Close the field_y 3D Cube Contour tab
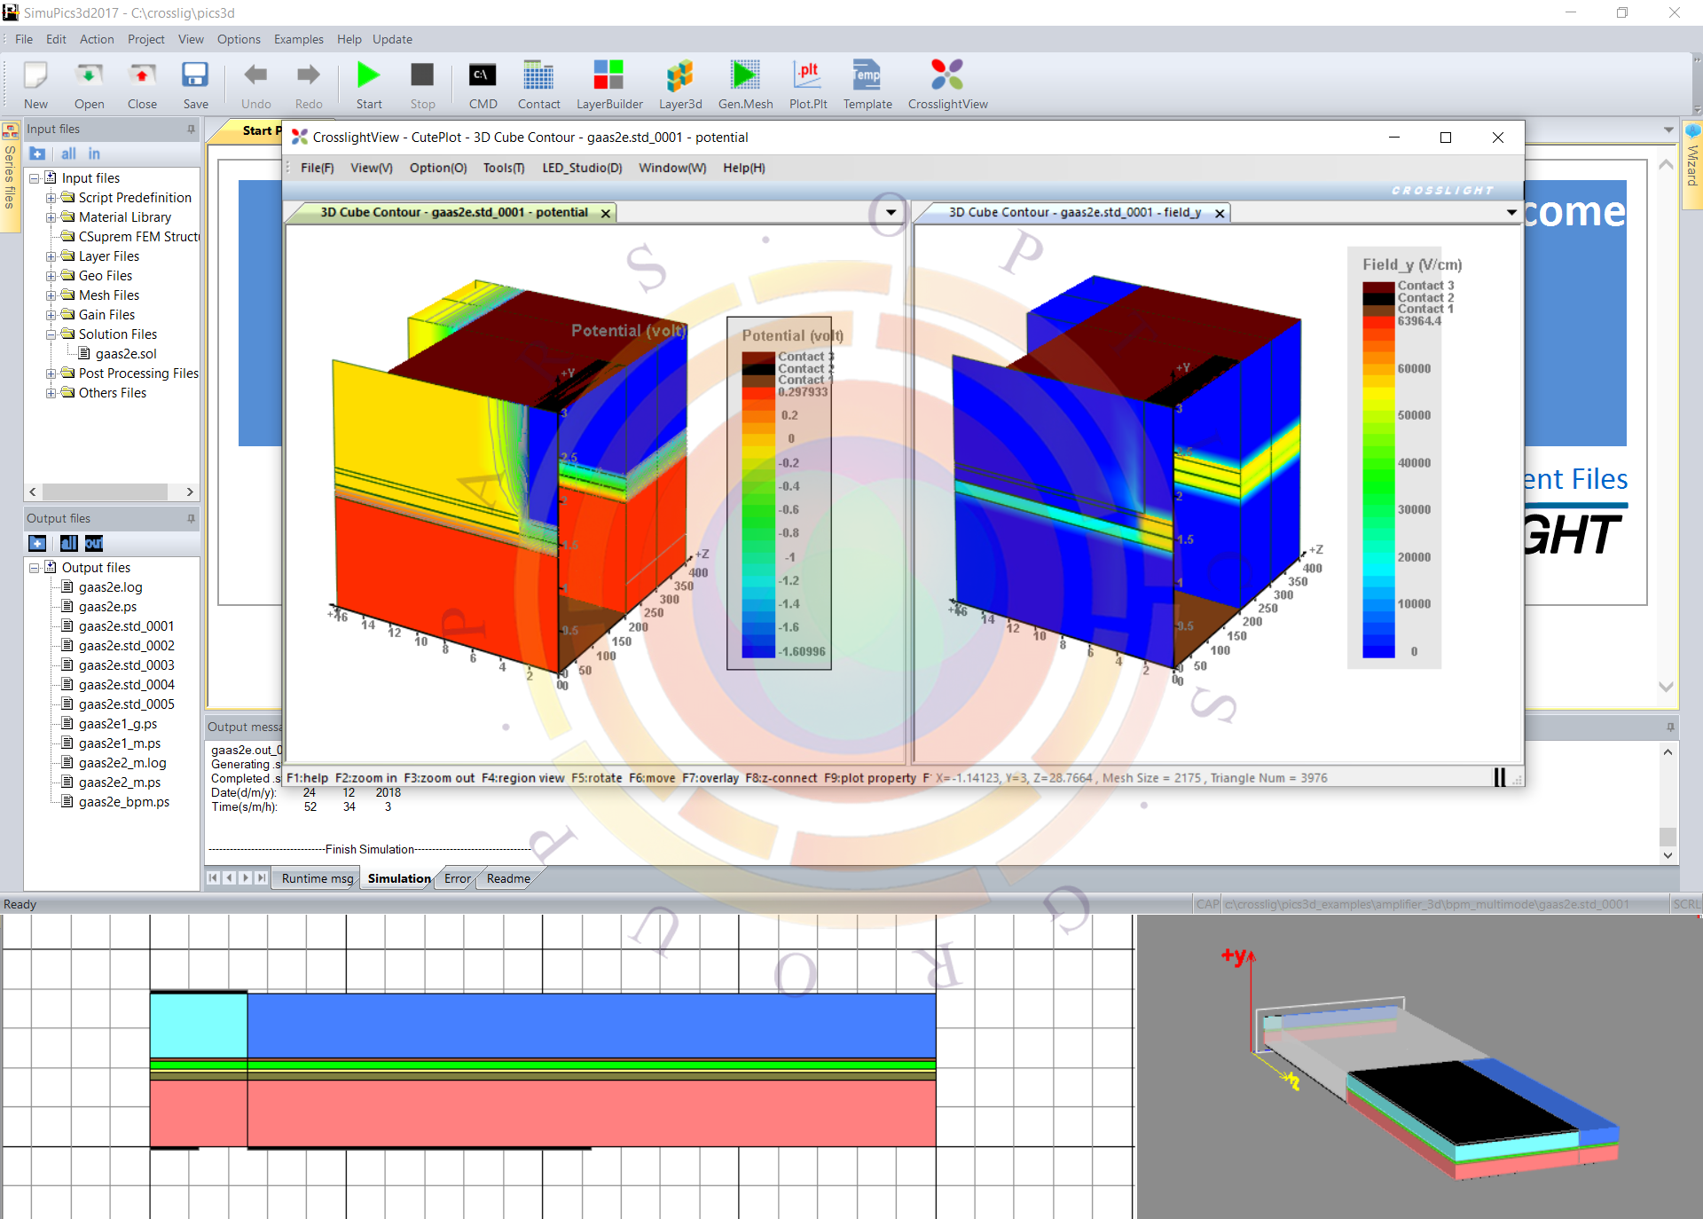The image size is (1703, 1219). coord(1220,214)
